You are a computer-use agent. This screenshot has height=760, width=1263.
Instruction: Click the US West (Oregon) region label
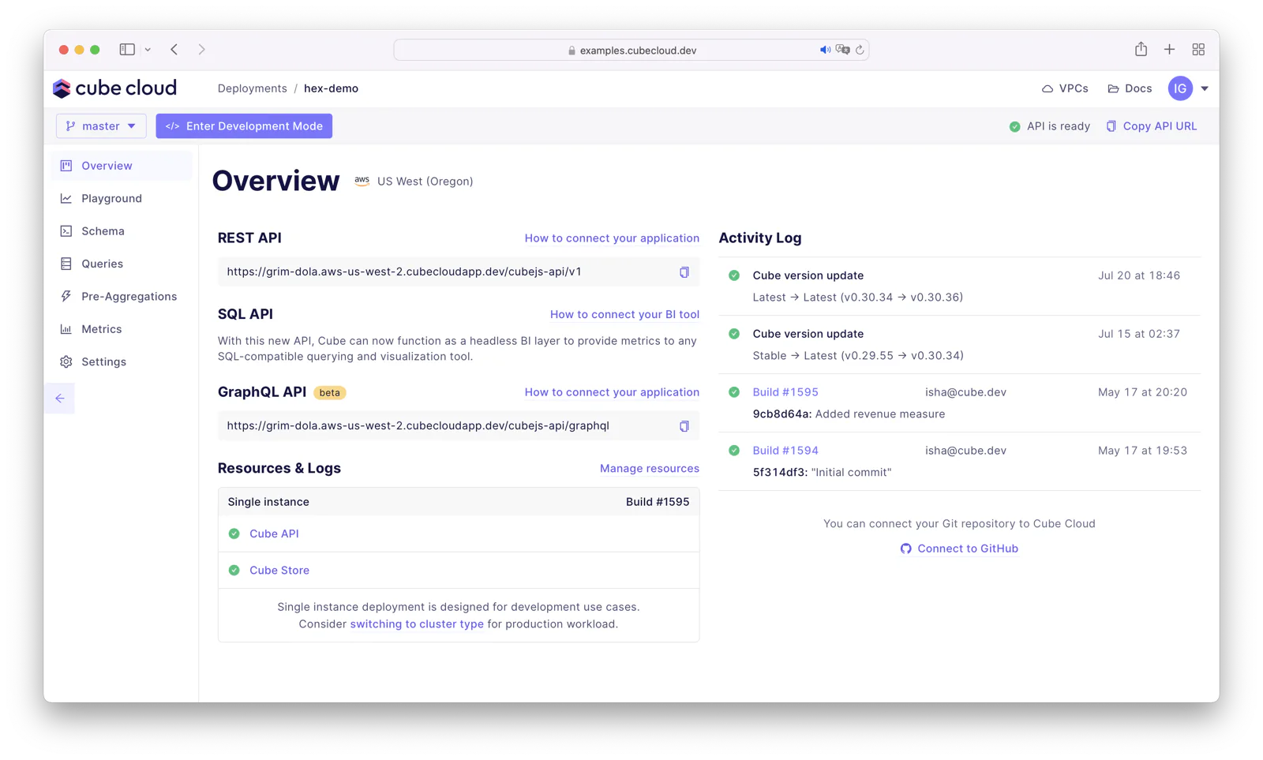(425, 182)
